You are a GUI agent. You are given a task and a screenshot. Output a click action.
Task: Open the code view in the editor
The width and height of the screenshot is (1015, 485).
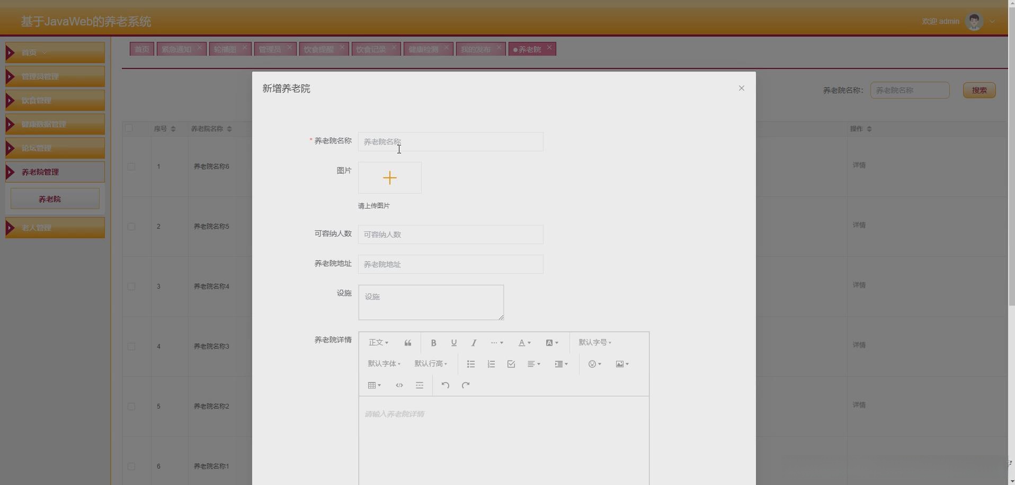point(399,385)
